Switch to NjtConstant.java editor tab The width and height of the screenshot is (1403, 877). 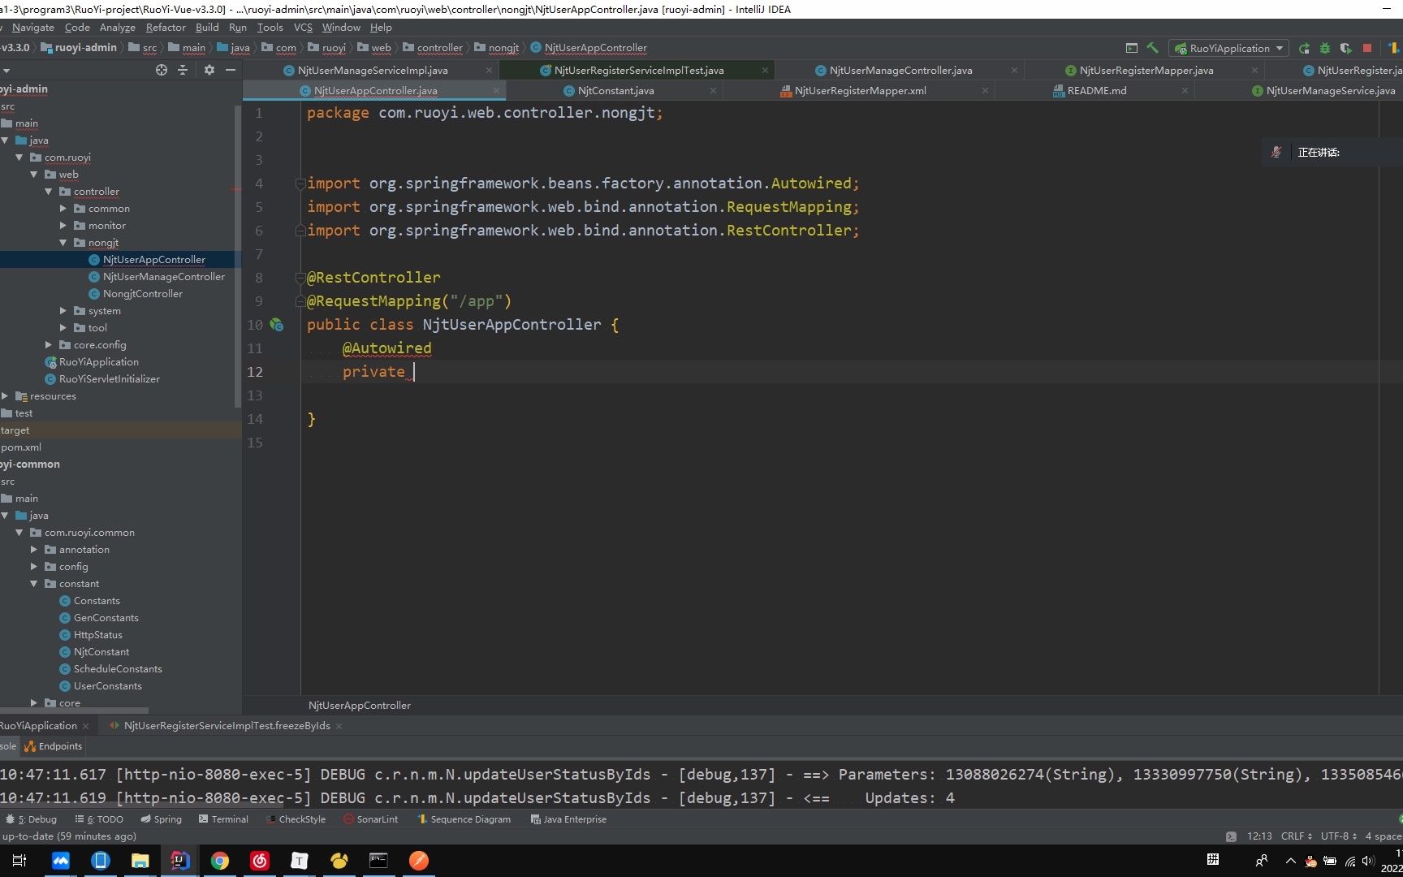pos(615,91)
